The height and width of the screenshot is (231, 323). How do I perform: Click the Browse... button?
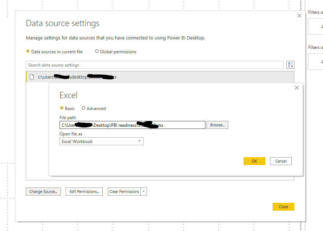click(217, 125)
